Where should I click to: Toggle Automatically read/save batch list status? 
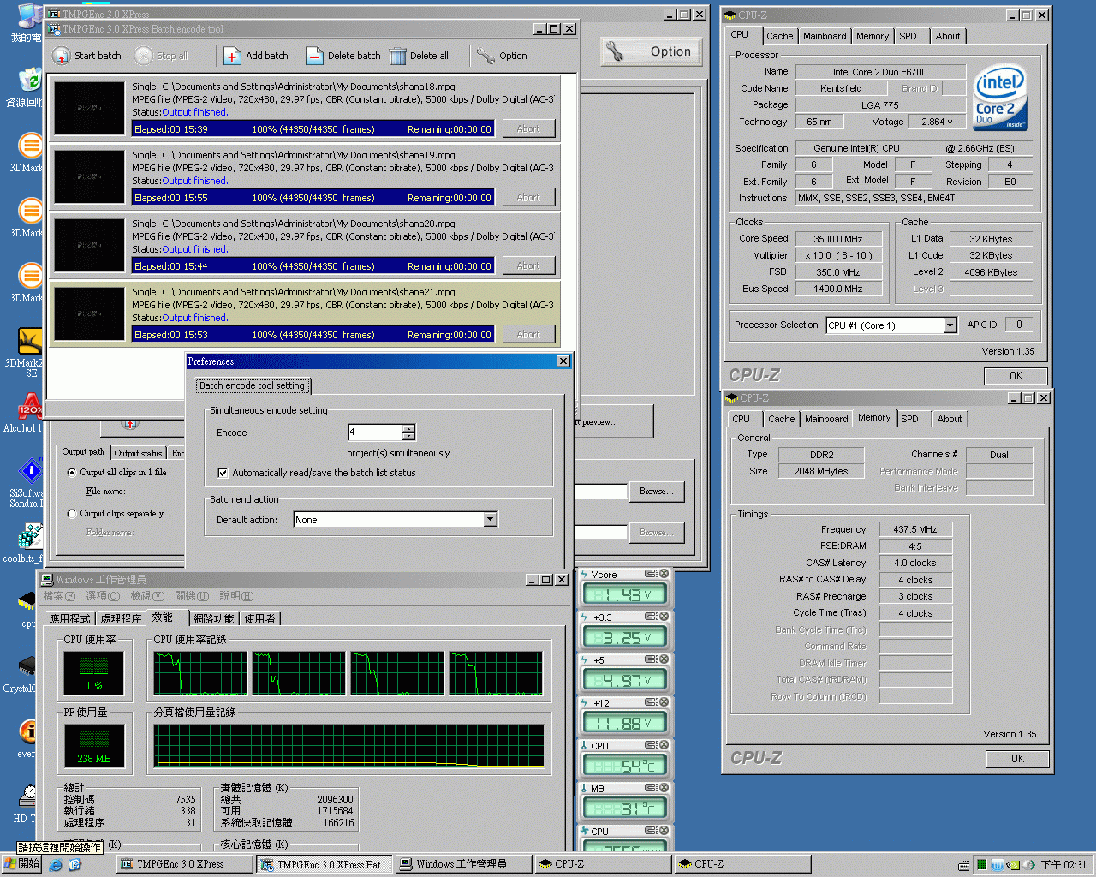[x=223, y=473]
